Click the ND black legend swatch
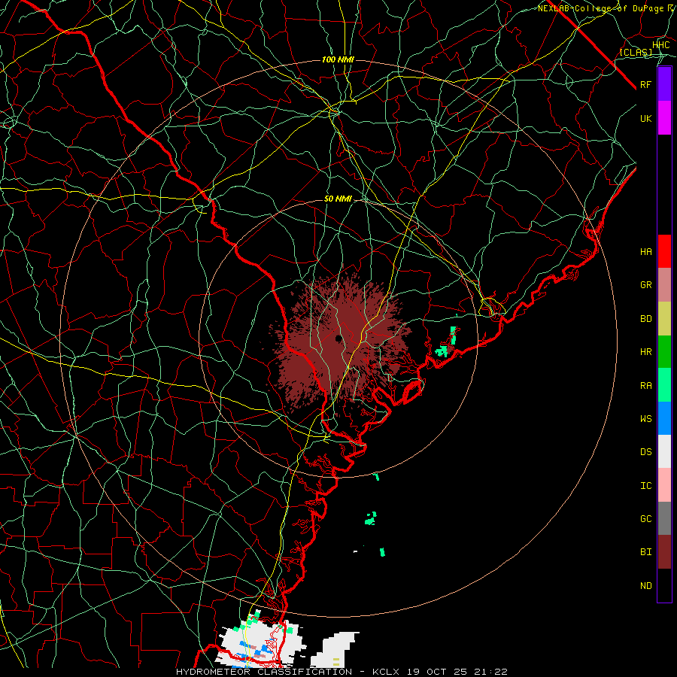 click(x=664, y=585)
